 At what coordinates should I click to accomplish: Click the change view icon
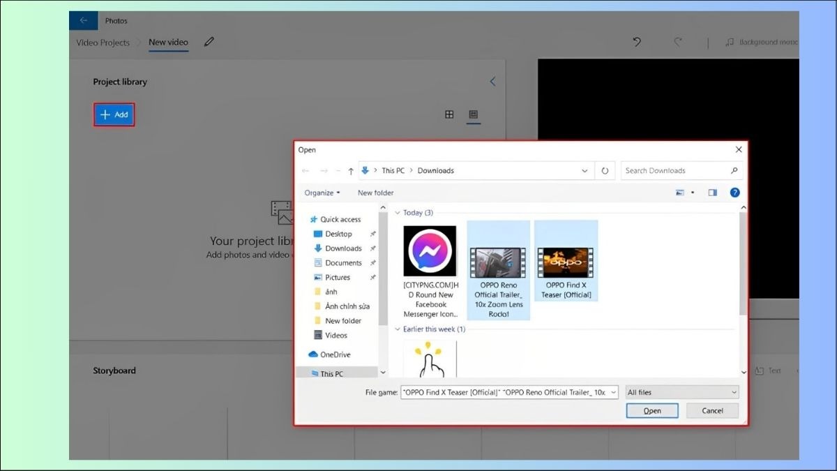[x=680, y=193]
